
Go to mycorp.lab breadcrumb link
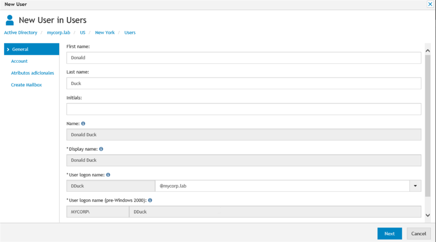click(58, 33)
